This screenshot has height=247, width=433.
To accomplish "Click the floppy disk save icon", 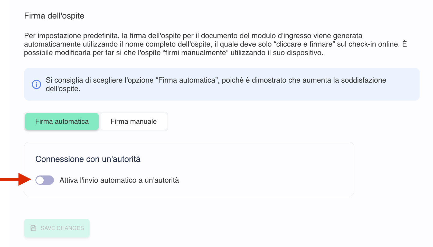I will [33, 228].
